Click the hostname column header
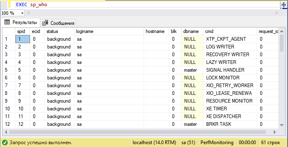288x147 pixels. pyautogui.click(x=157, y=31)
